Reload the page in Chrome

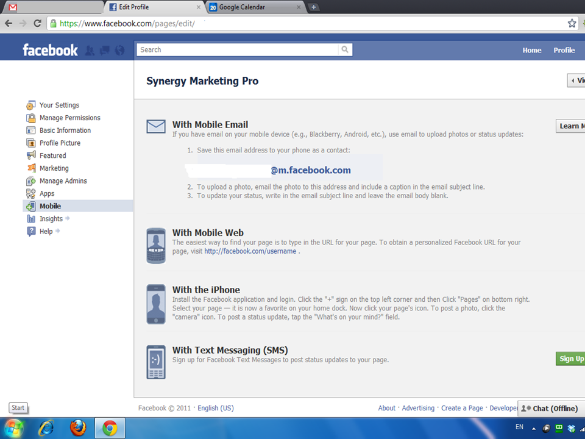37,24
